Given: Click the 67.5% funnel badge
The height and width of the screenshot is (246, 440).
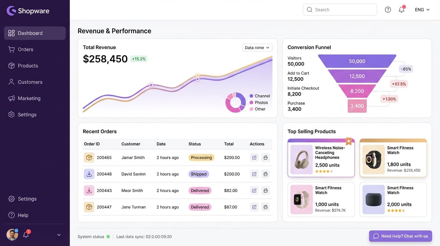Looking at the screenshot, I should [x=399, y=84].
